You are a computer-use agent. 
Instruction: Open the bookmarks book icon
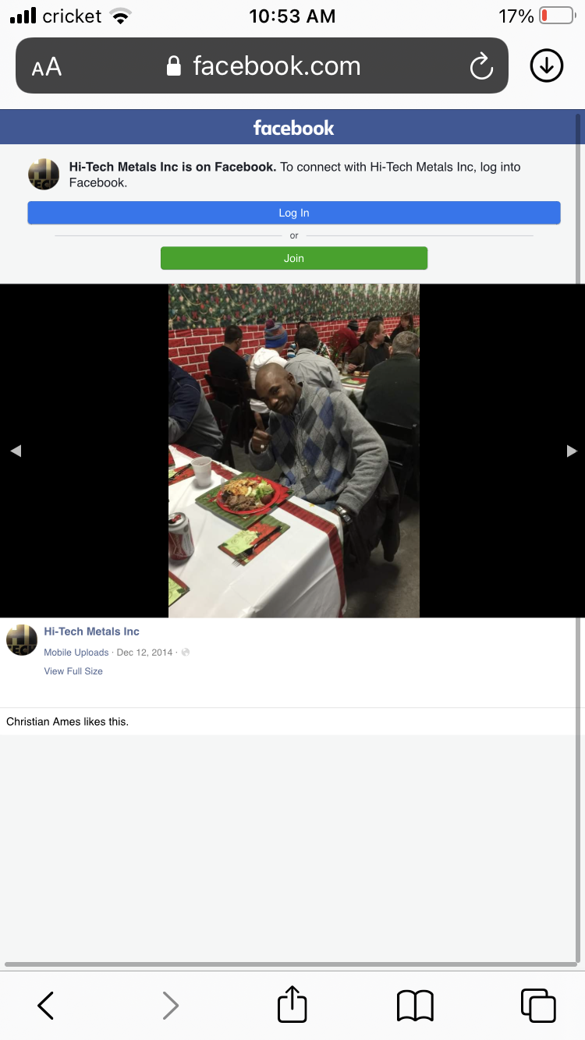pyautogui.click(x=415, y=1006)
